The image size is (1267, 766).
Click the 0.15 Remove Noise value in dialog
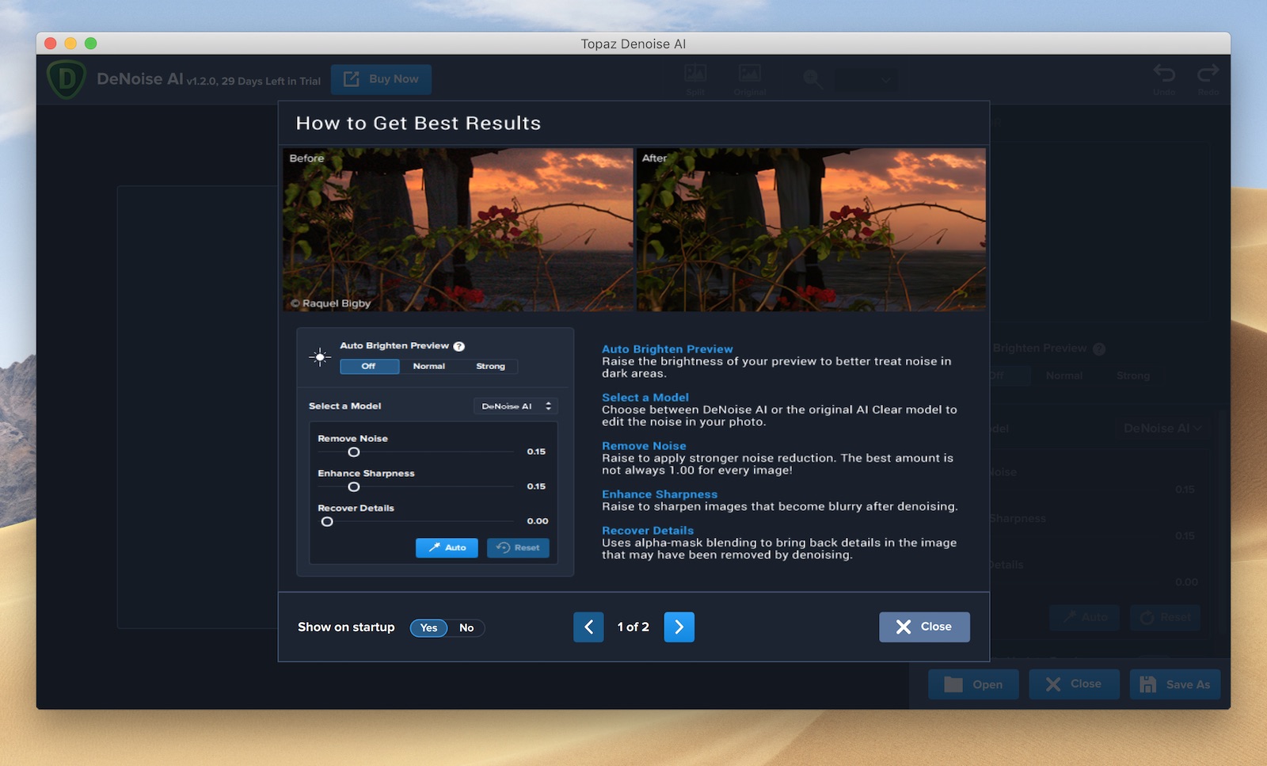[x=536, y=452]
